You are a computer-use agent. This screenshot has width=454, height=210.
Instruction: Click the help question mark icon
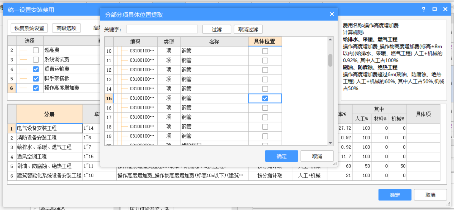coord(424,9)
